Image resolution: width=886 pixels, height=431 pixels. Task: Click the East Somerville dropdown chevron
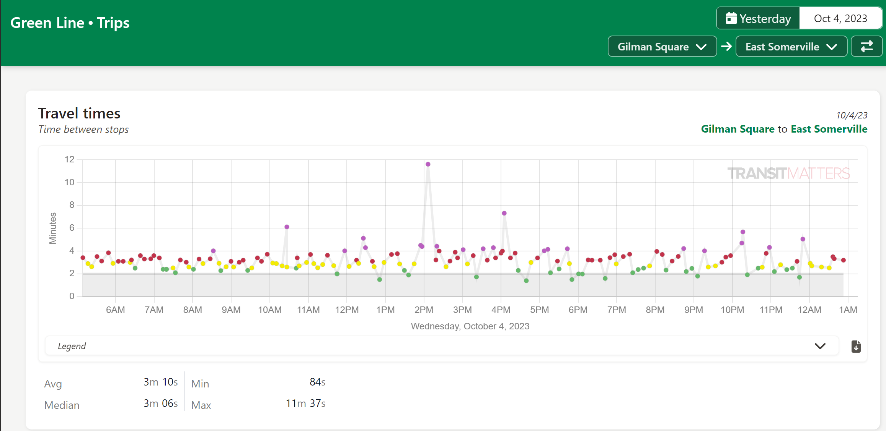(832, 47)
